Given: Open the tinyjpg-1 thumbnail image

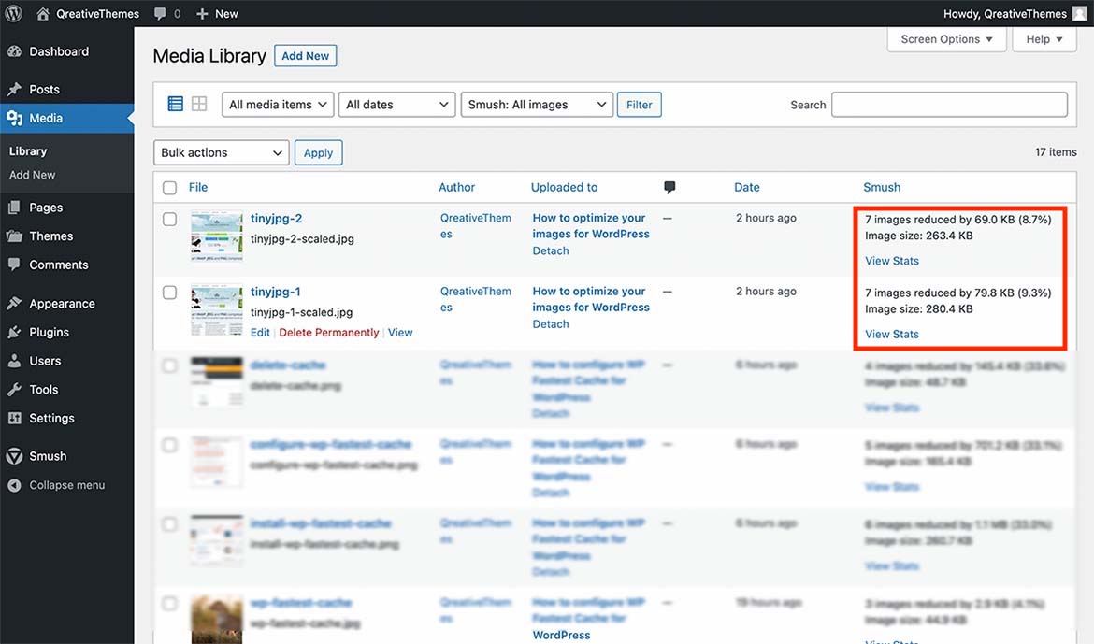Looking at the screenshot, I should 216,310.
